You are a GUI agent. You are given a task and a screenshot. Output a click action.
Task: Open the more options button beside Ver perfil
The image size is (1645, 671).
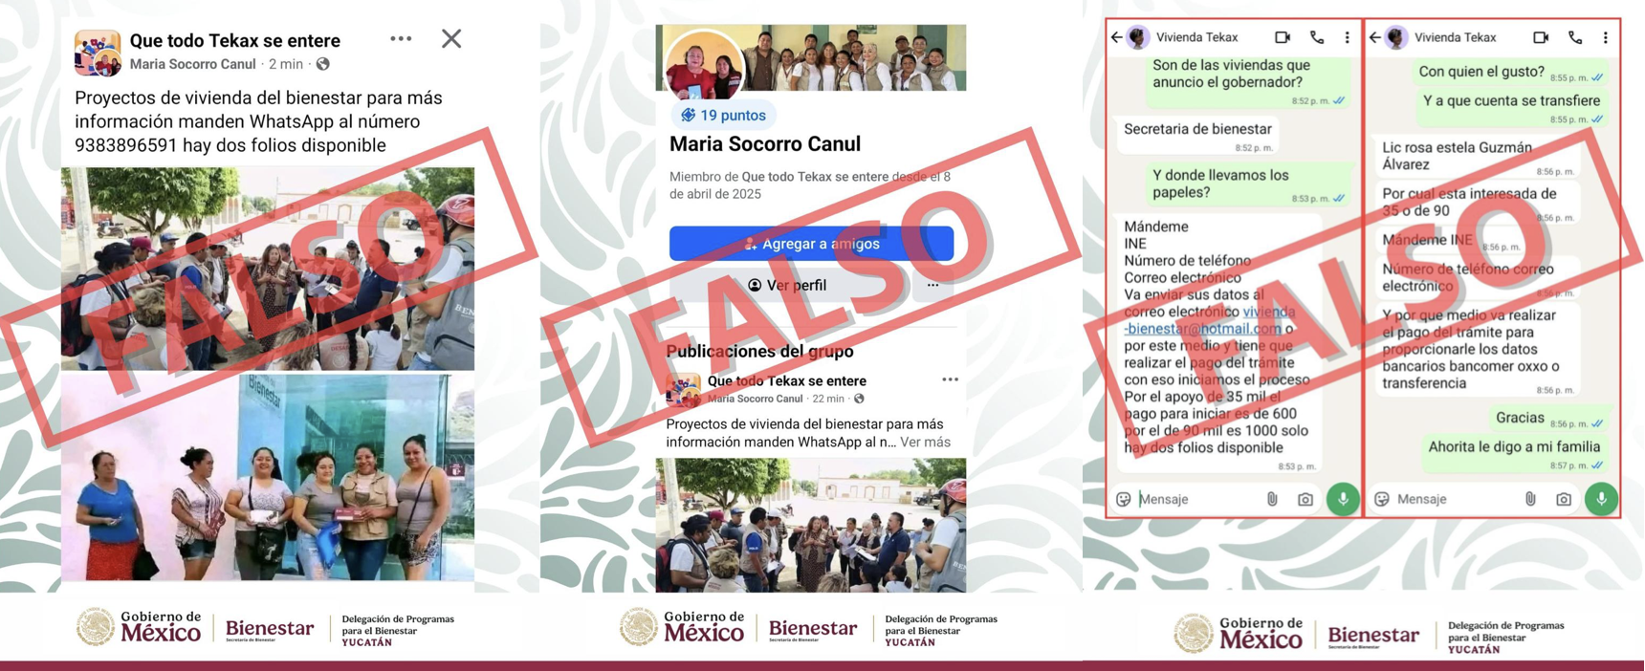(932, 285)
